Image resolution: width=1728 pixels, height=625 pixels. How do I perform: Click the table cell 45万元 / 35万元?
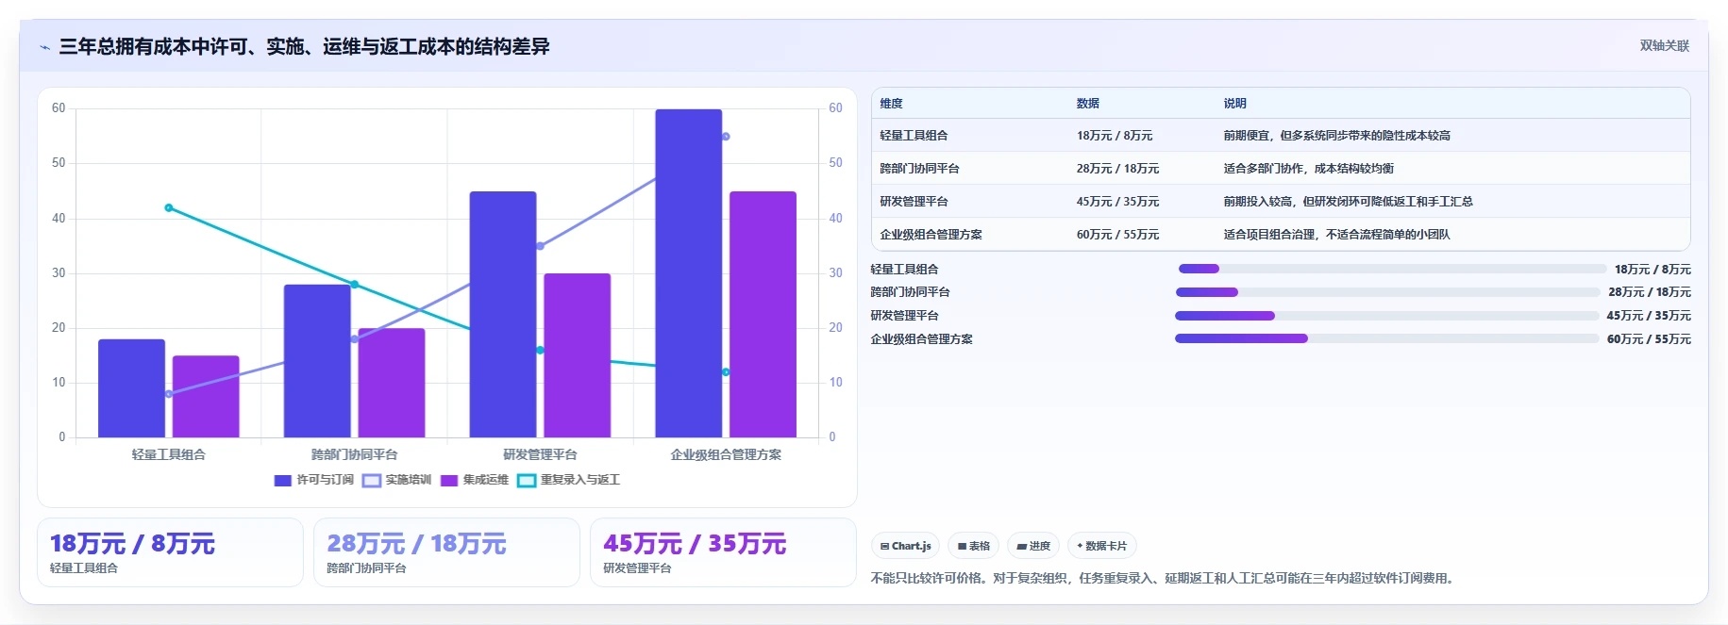pyautogui.click(x=1117, y=202)
